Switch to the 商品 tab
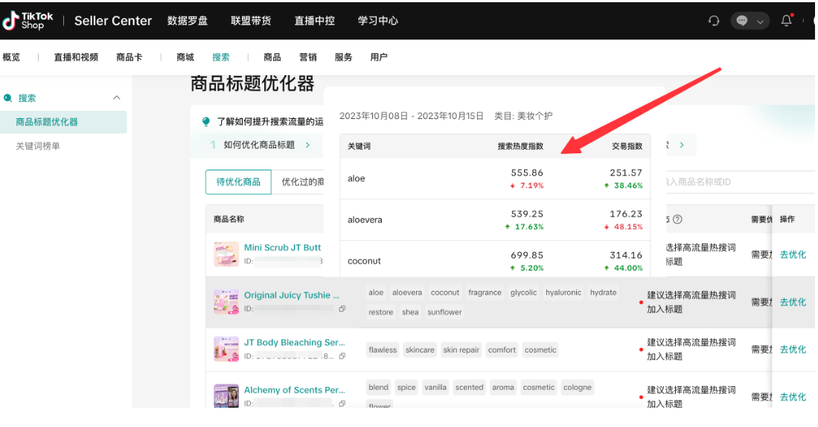 click(x=272, y=57)
